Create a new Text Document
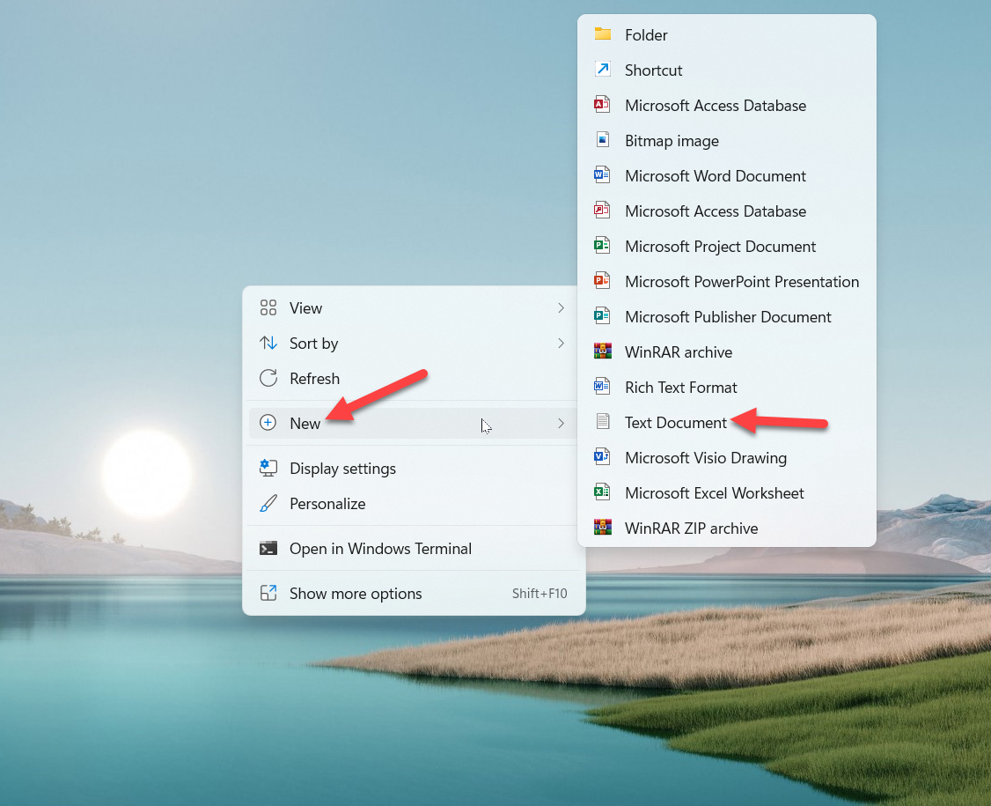991x806 pixels. (675, 422)
